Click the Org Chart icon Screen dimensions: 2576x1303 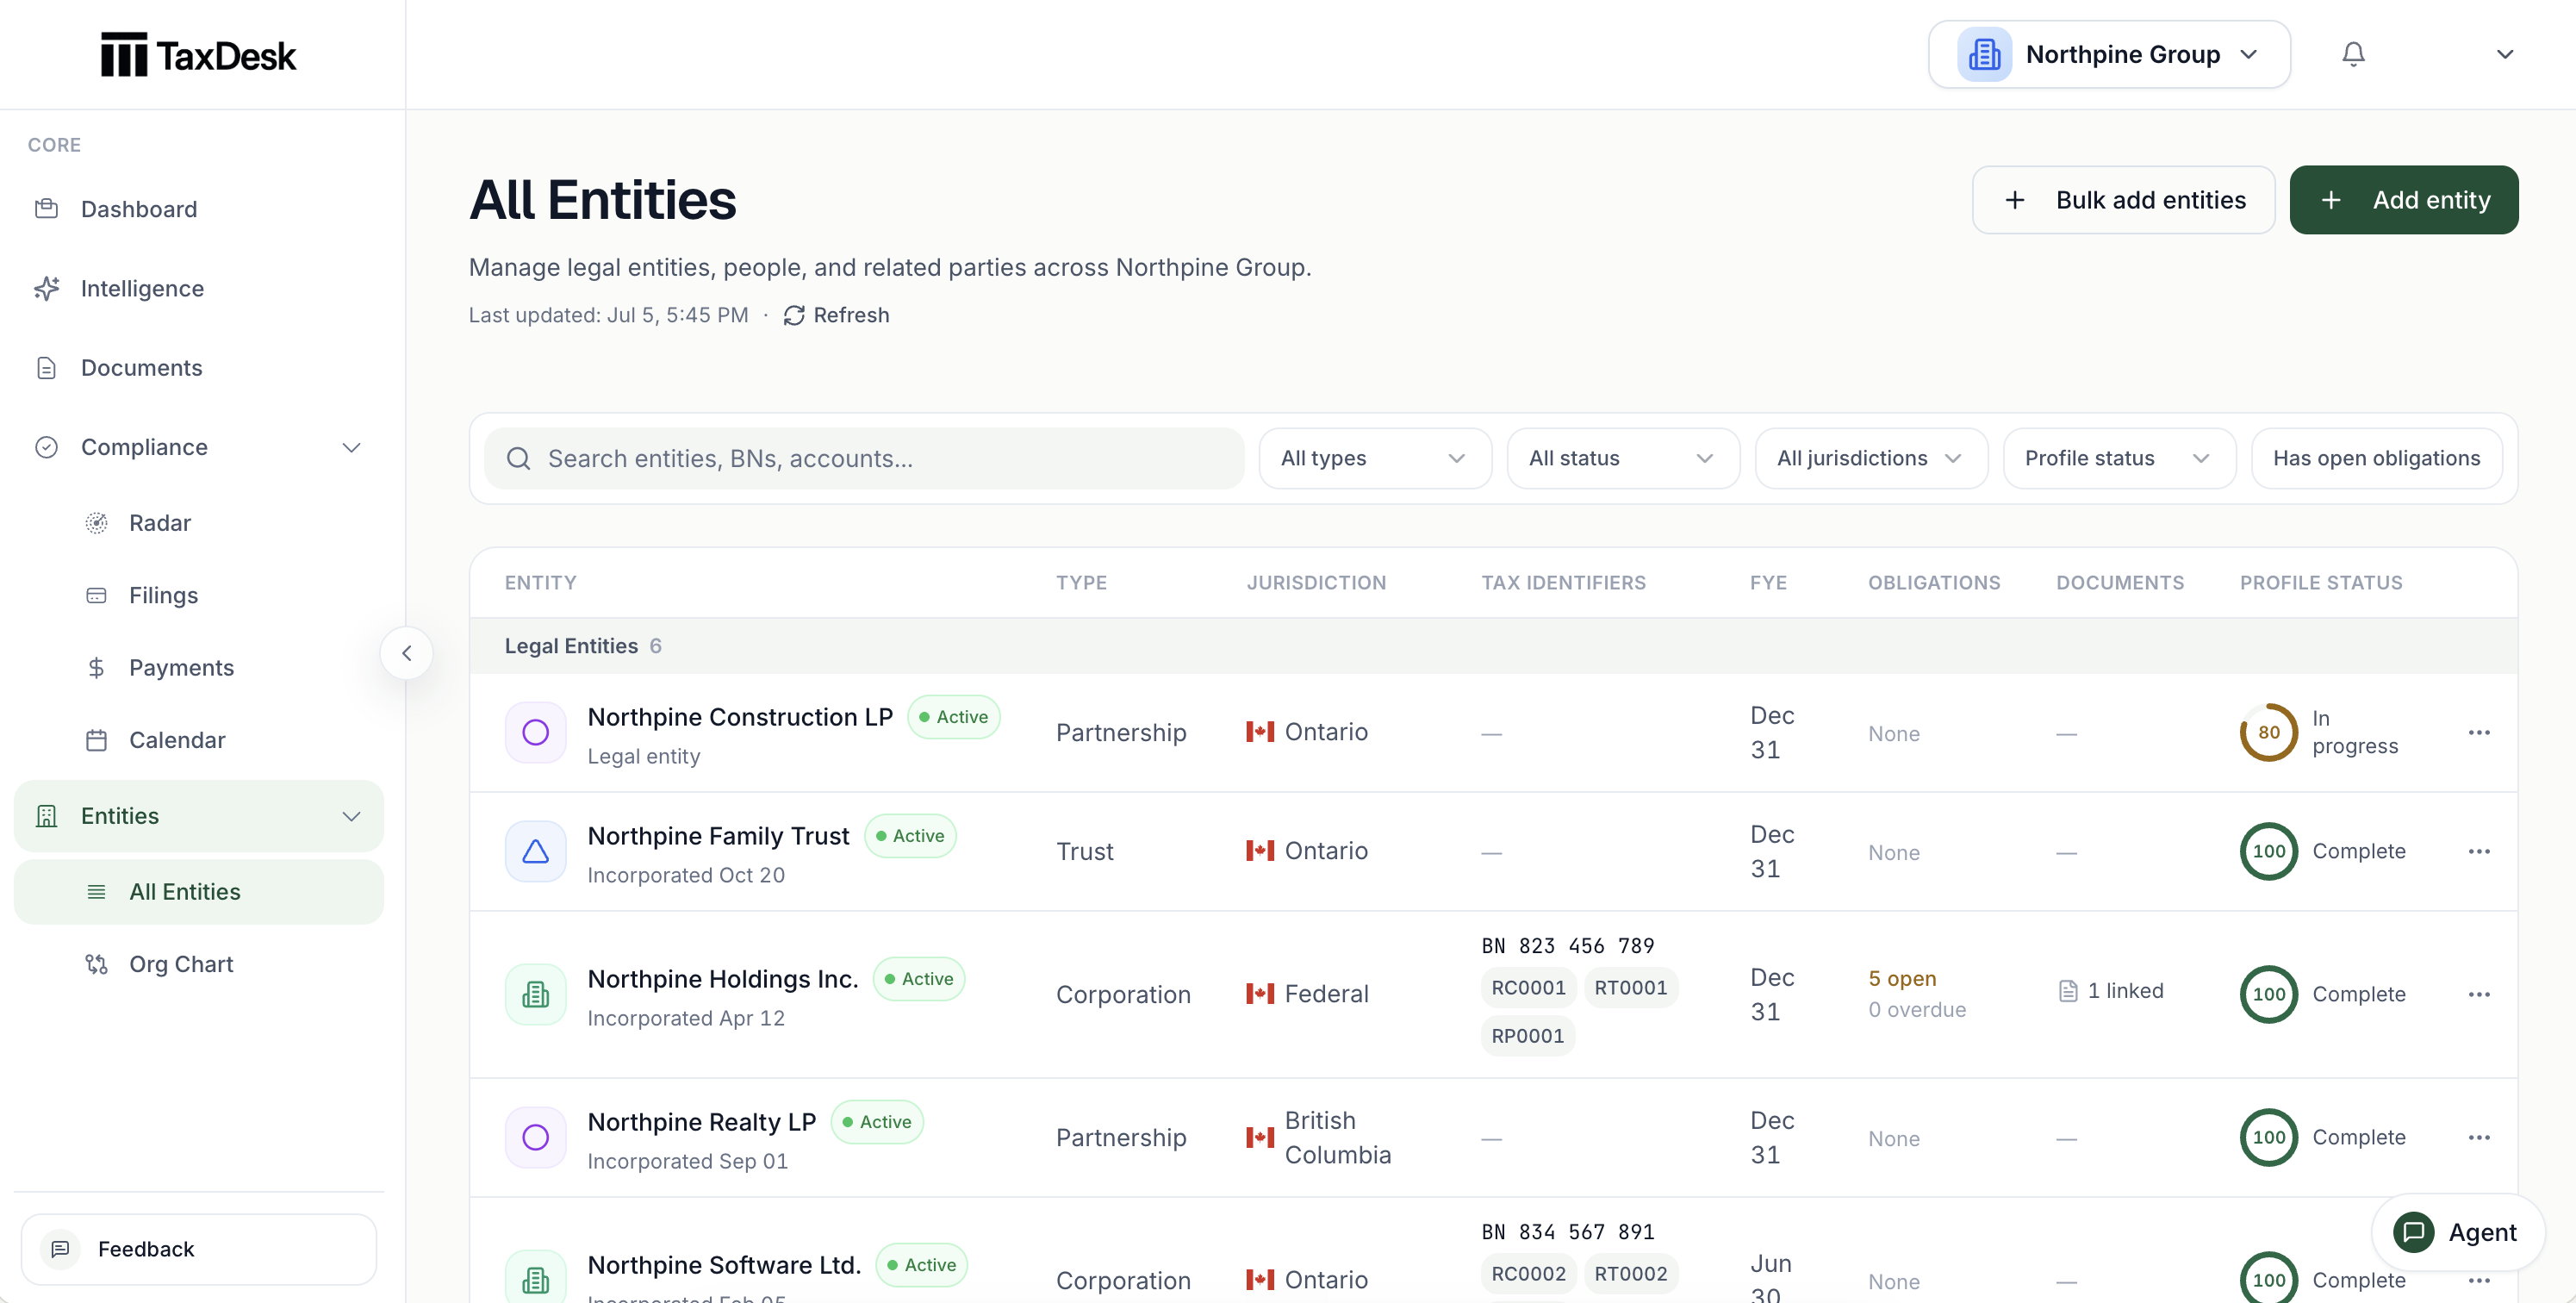pos(96,964)
